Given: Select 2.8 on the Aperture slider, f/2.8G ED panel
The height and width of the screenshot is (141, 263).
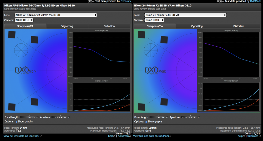Looking at the screenshot, I should click(56, 118).
